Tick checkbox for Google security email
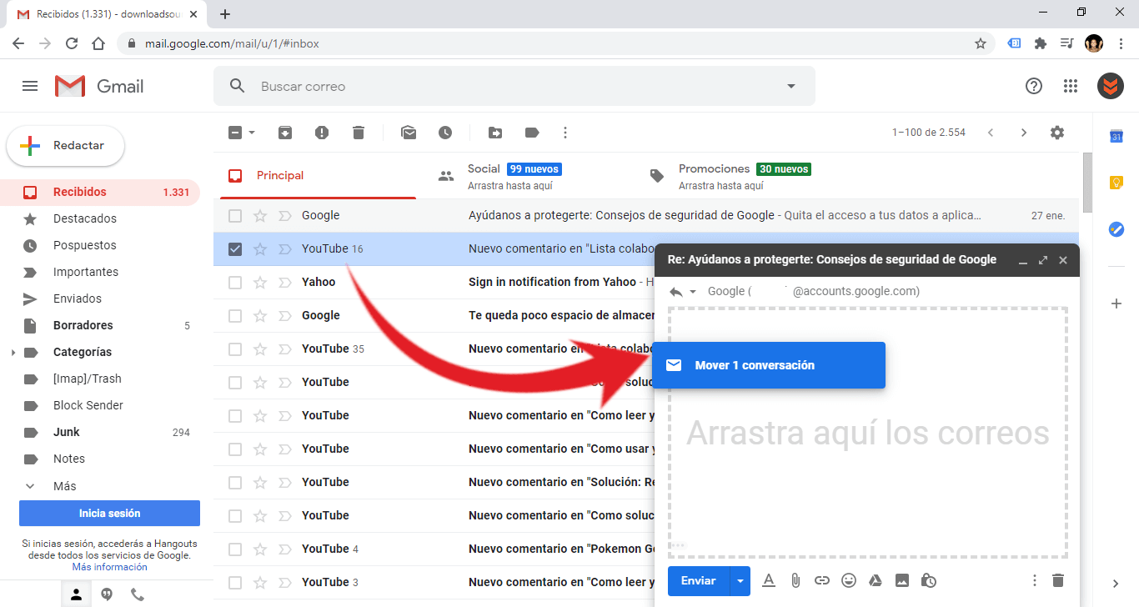1139x607 pixels. pyautogui.click(x=235, y=216)
